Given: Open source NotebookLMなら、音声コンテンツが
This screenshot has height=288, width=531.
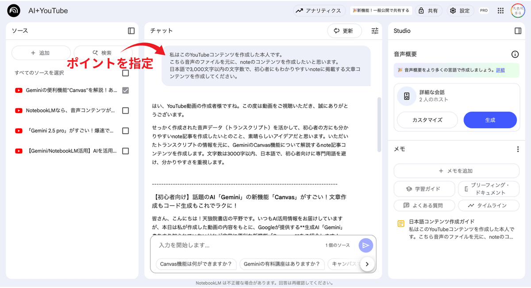Looking at the screenshot, I should coord(71,111).
